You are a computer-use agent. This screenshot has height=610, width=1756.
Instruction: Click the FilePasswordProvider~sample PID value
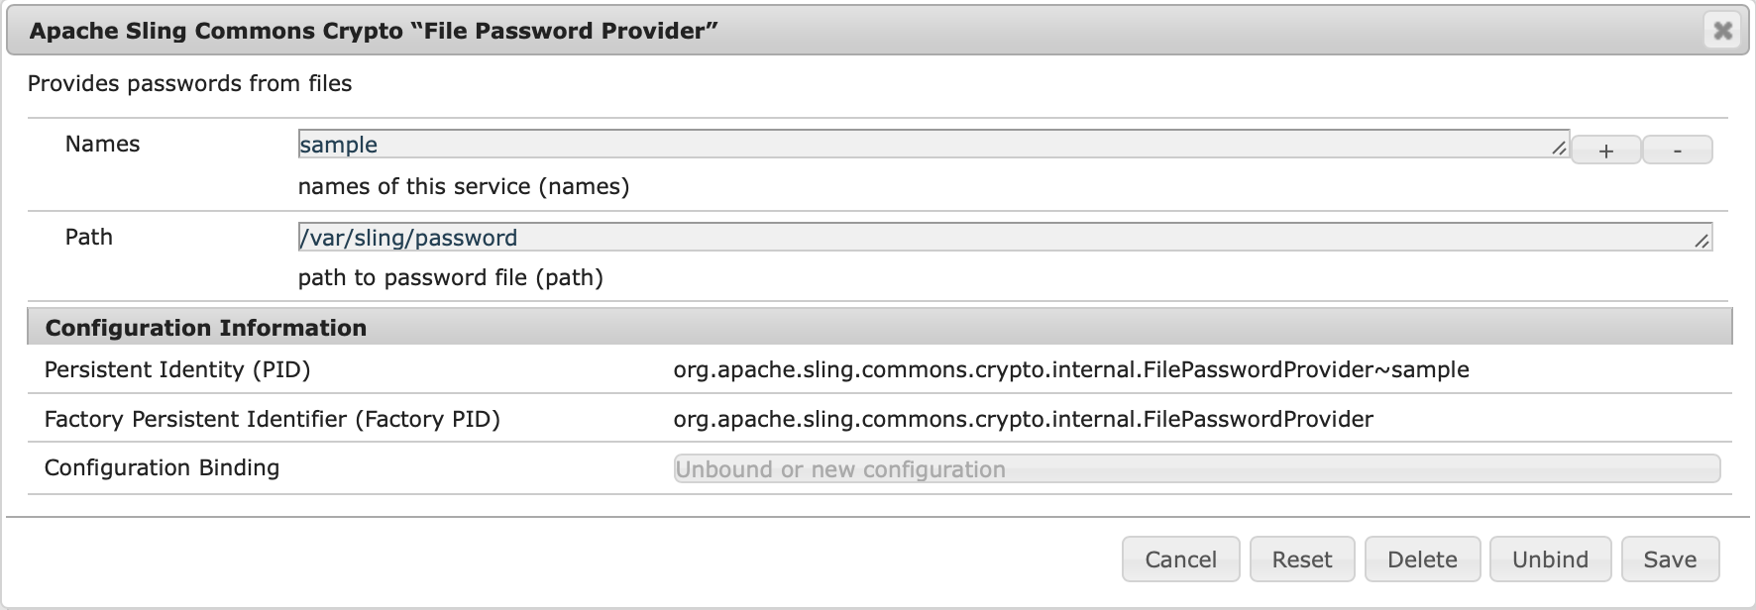1070,370
